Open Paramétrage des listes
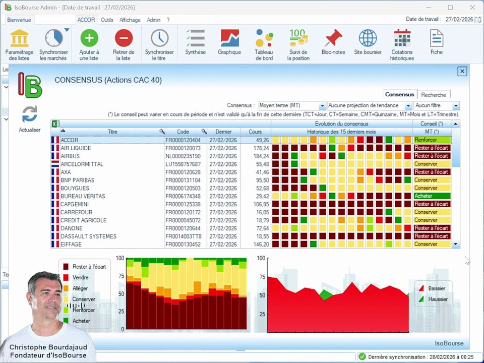This screenshot has width=484, height=363. 19,38
